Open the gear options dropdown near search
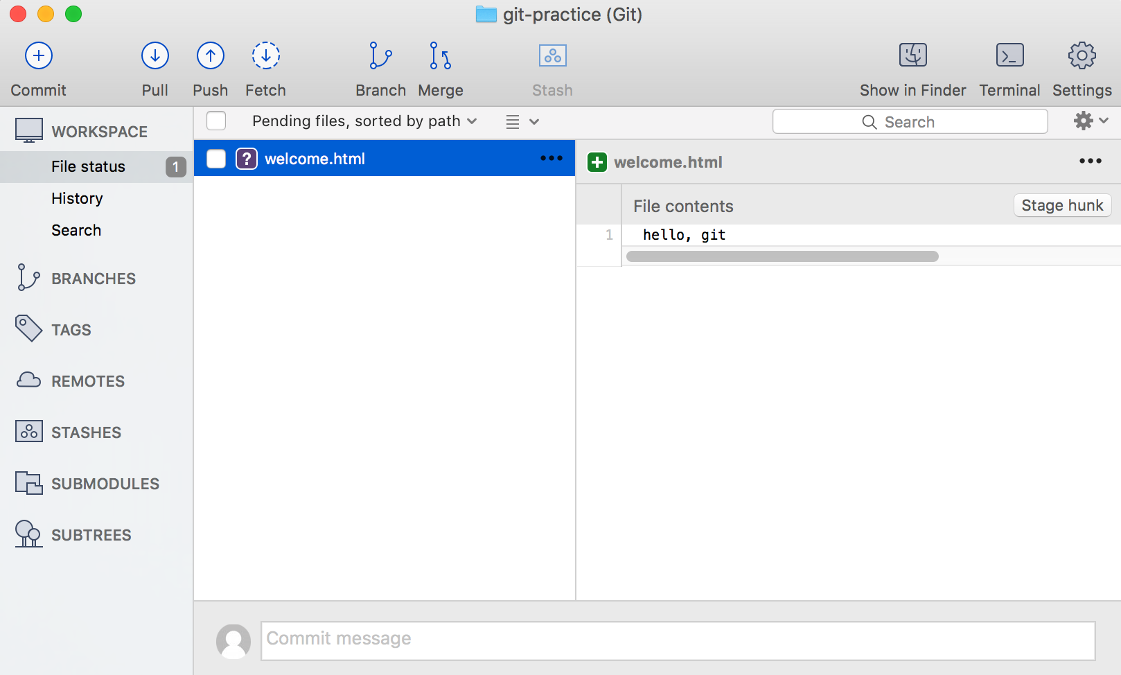 point(1091,121)
